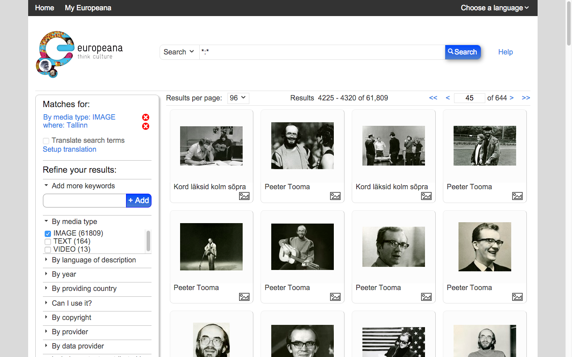Click image icon on seated guitarist card
This screenshot has width=572, height=357.
click(335, 297)
